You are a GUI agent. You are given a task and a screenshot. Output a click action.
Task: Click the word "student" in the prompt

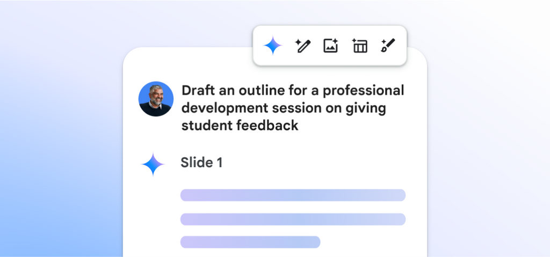[x=203, y=126]
